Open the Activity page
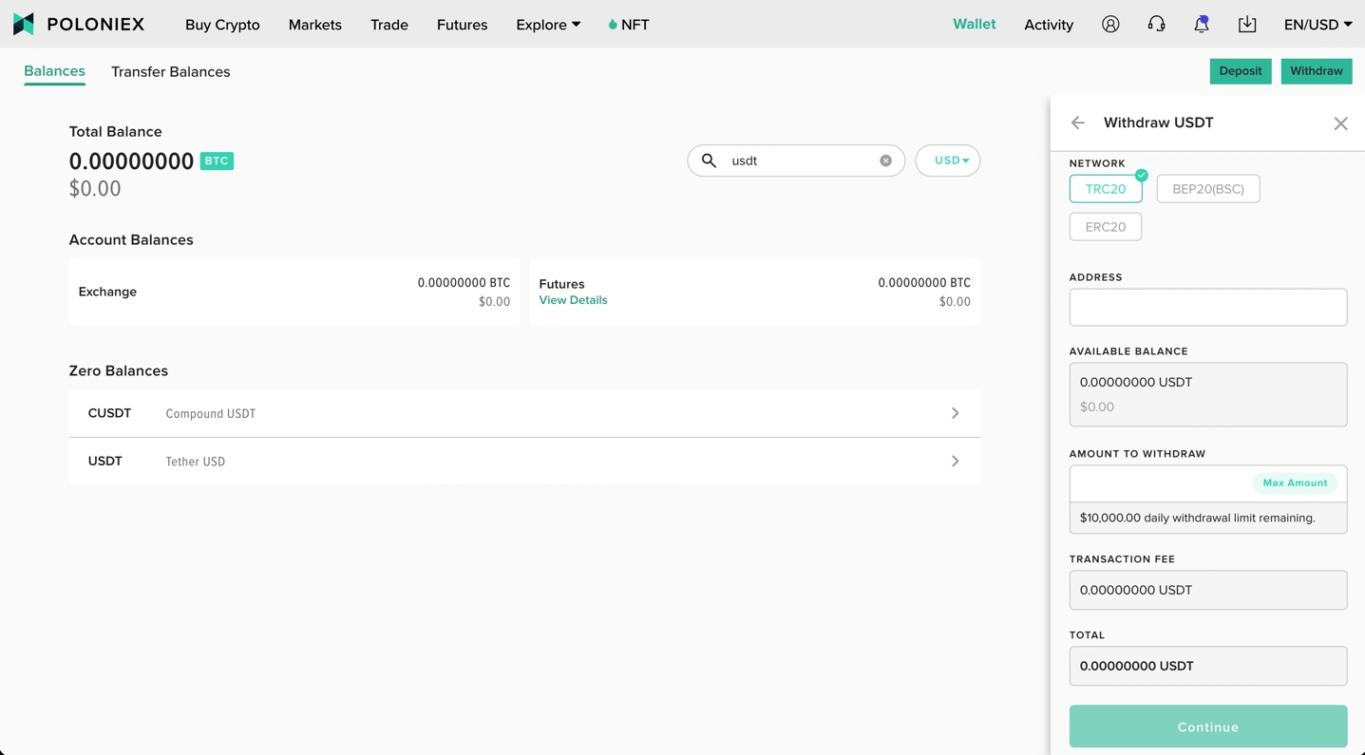Image resolution: width=1365 pixels, height=755 pixels. [1049, 25]
